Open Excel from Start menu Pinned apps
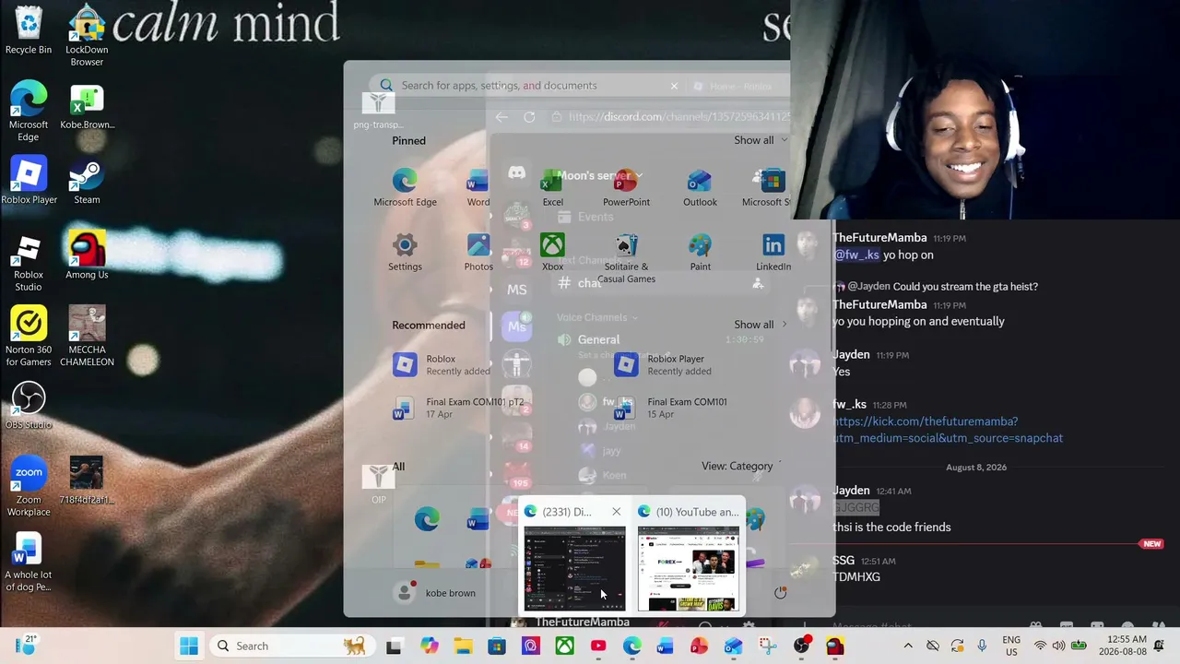This screenshot has width=1180, height=664. pyautogui.click(x=552, y=187)
